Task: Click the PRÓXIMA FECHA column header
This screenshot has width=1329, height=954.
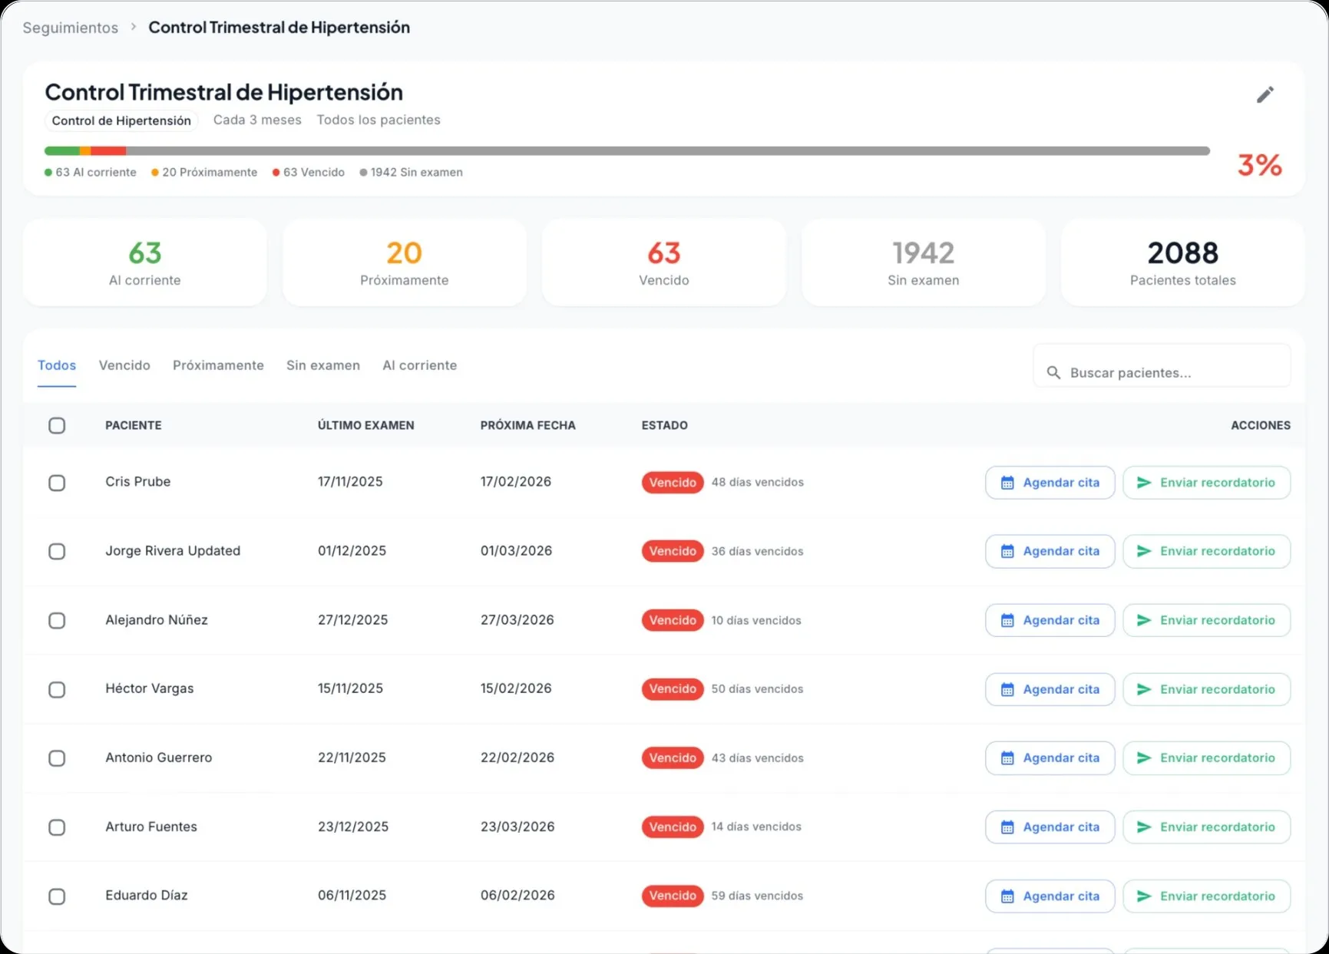Action: [528, 425]
